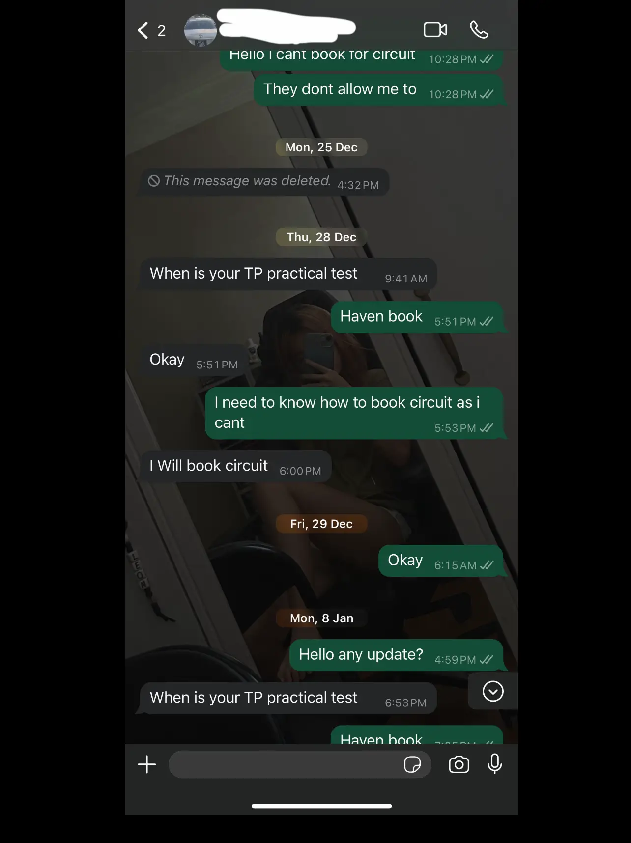Tap the 'Mon, 8 Jan' date label

(321, 618)
